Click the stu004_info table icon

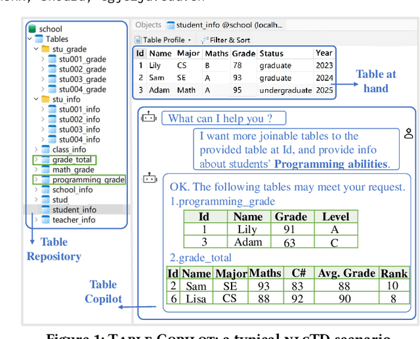[52, 140]
